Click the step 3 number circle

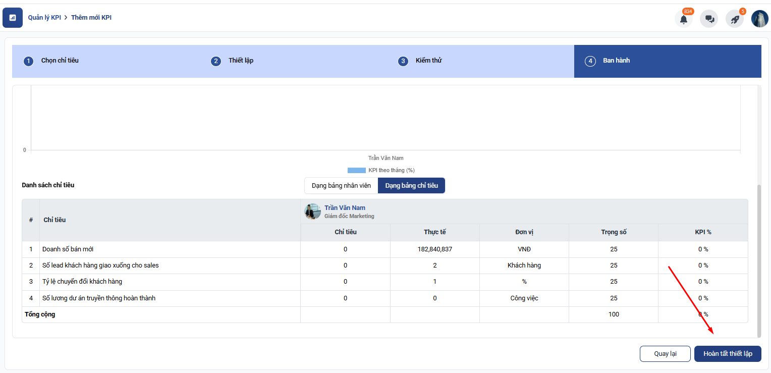pos(403,61)
